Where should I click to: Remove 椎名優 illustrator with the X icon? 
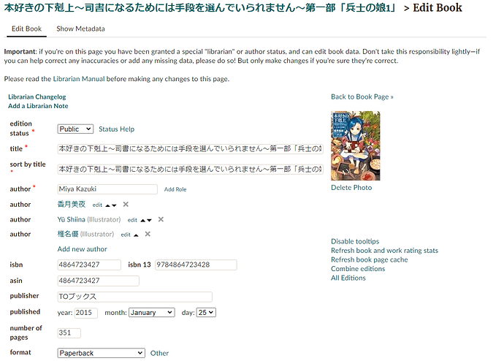pos(148,234)
